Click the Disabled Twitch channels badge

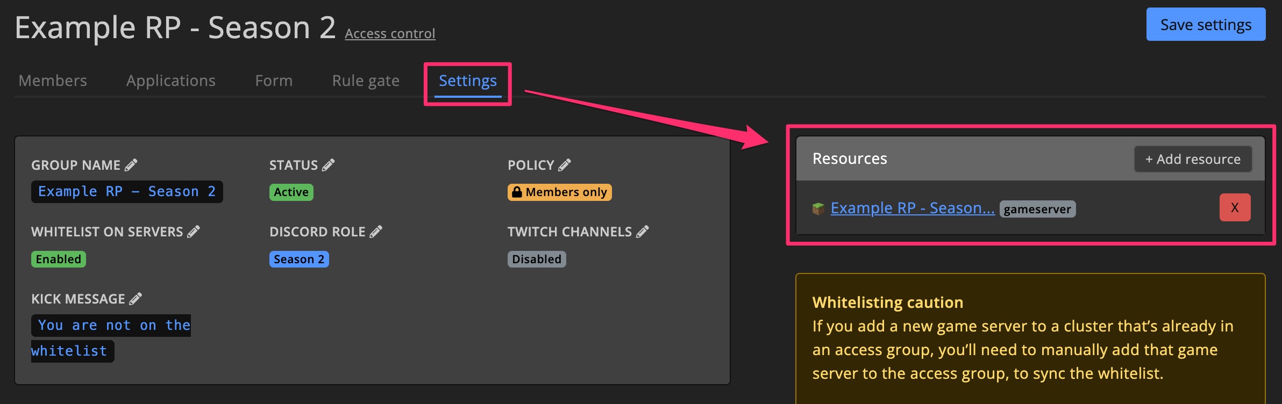click(536, 259)
